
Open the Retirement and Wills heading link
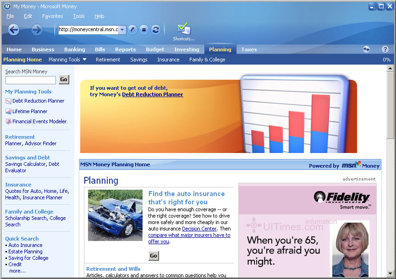pos(113,269)
